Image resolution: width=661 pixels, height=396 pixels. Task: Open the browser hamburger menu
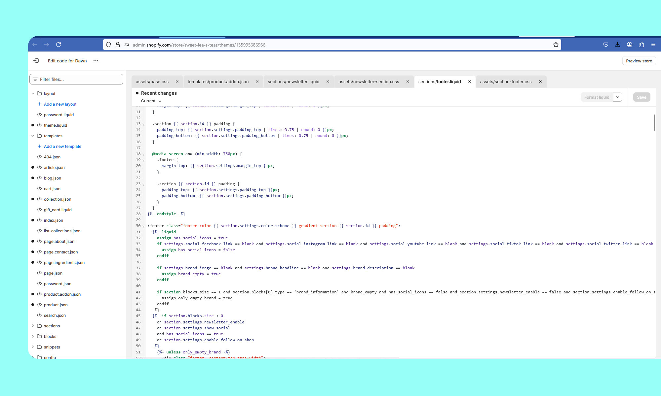click(x=653, y=45)
